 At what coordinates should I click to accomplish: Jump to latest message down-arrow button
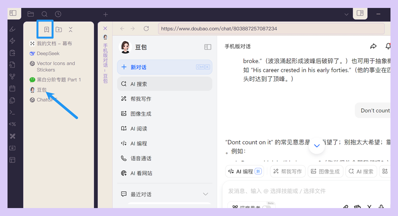coord(317,145)
